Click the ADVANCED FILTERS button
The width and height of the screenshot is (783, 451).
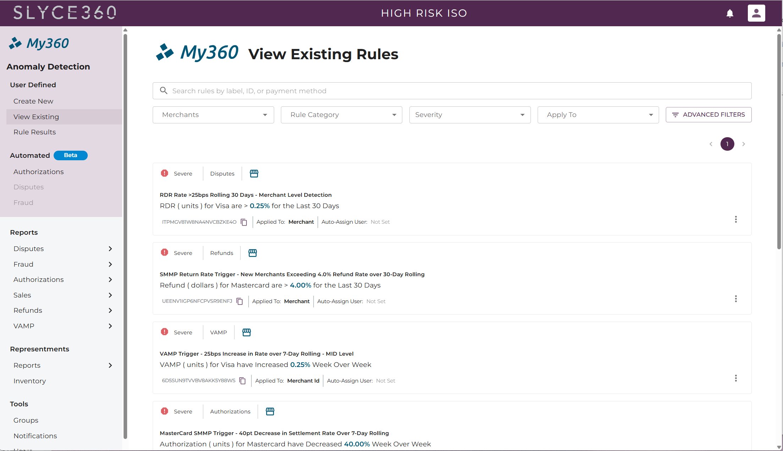click(x=708, y=115)
